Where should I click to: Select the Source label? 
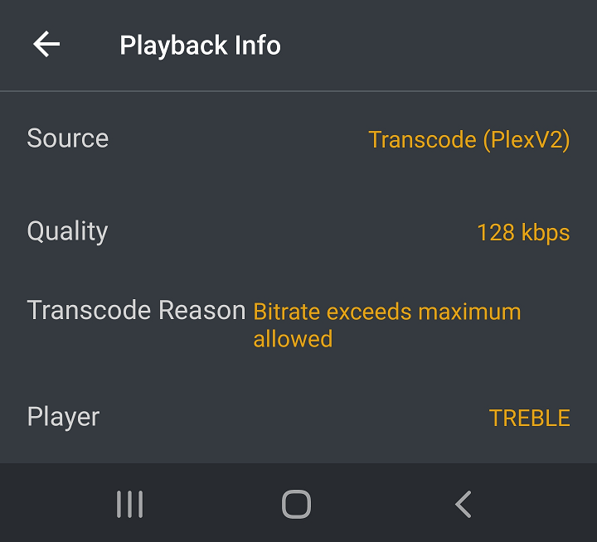point(67,138)
